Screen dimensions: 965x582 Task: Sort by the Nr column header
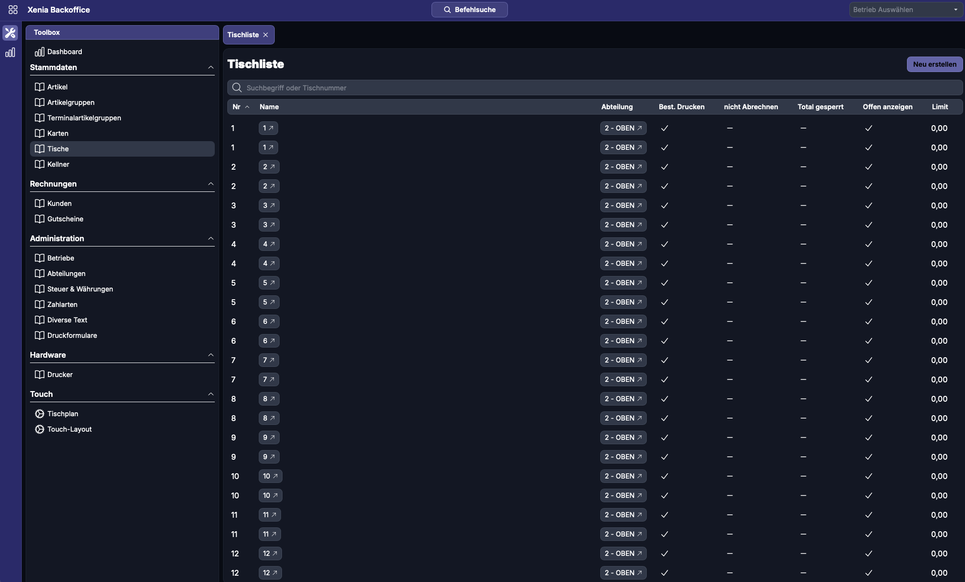[x=237, y=107]
